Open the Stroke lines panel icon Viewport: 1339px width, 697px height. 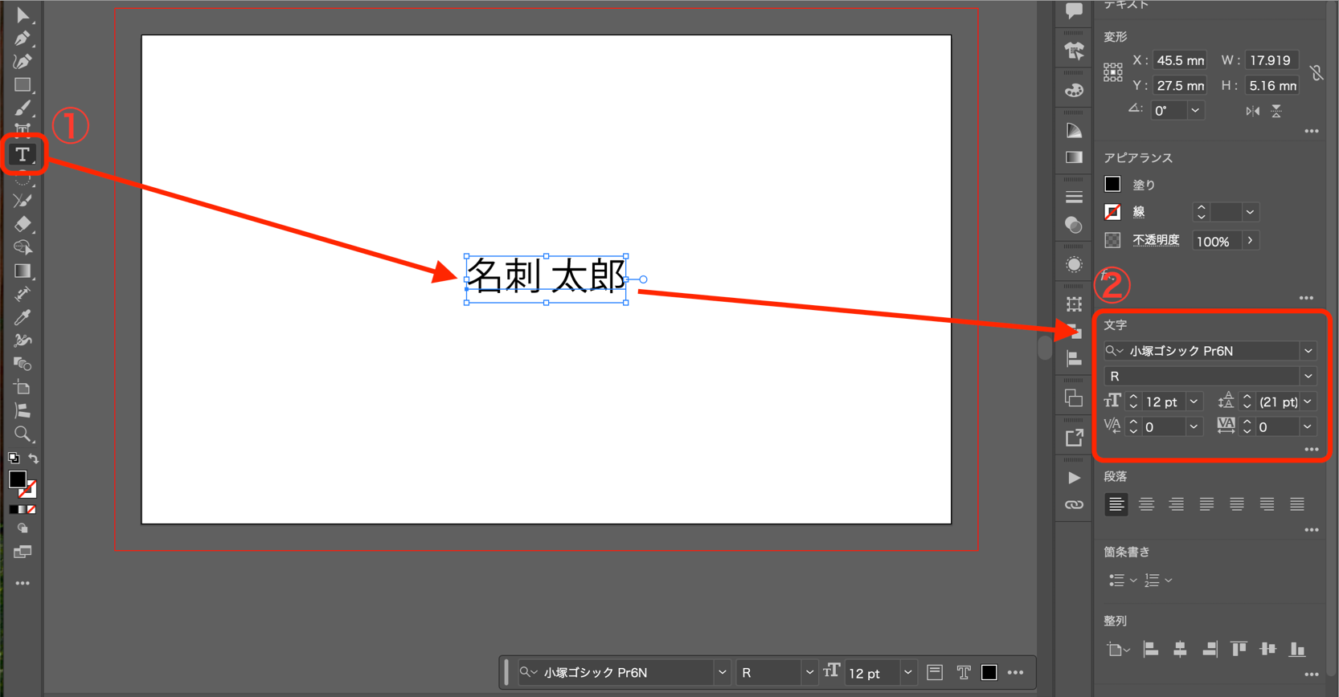pos(1074,197)
